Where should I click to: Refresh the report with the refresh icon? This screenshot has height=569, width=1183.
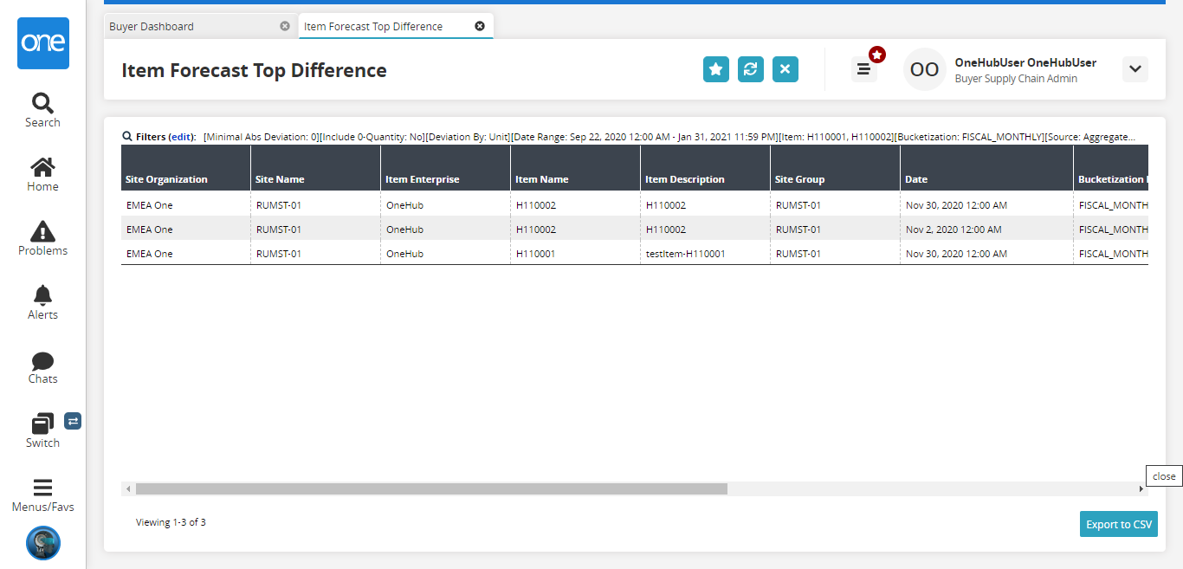[x=750, y=69]
